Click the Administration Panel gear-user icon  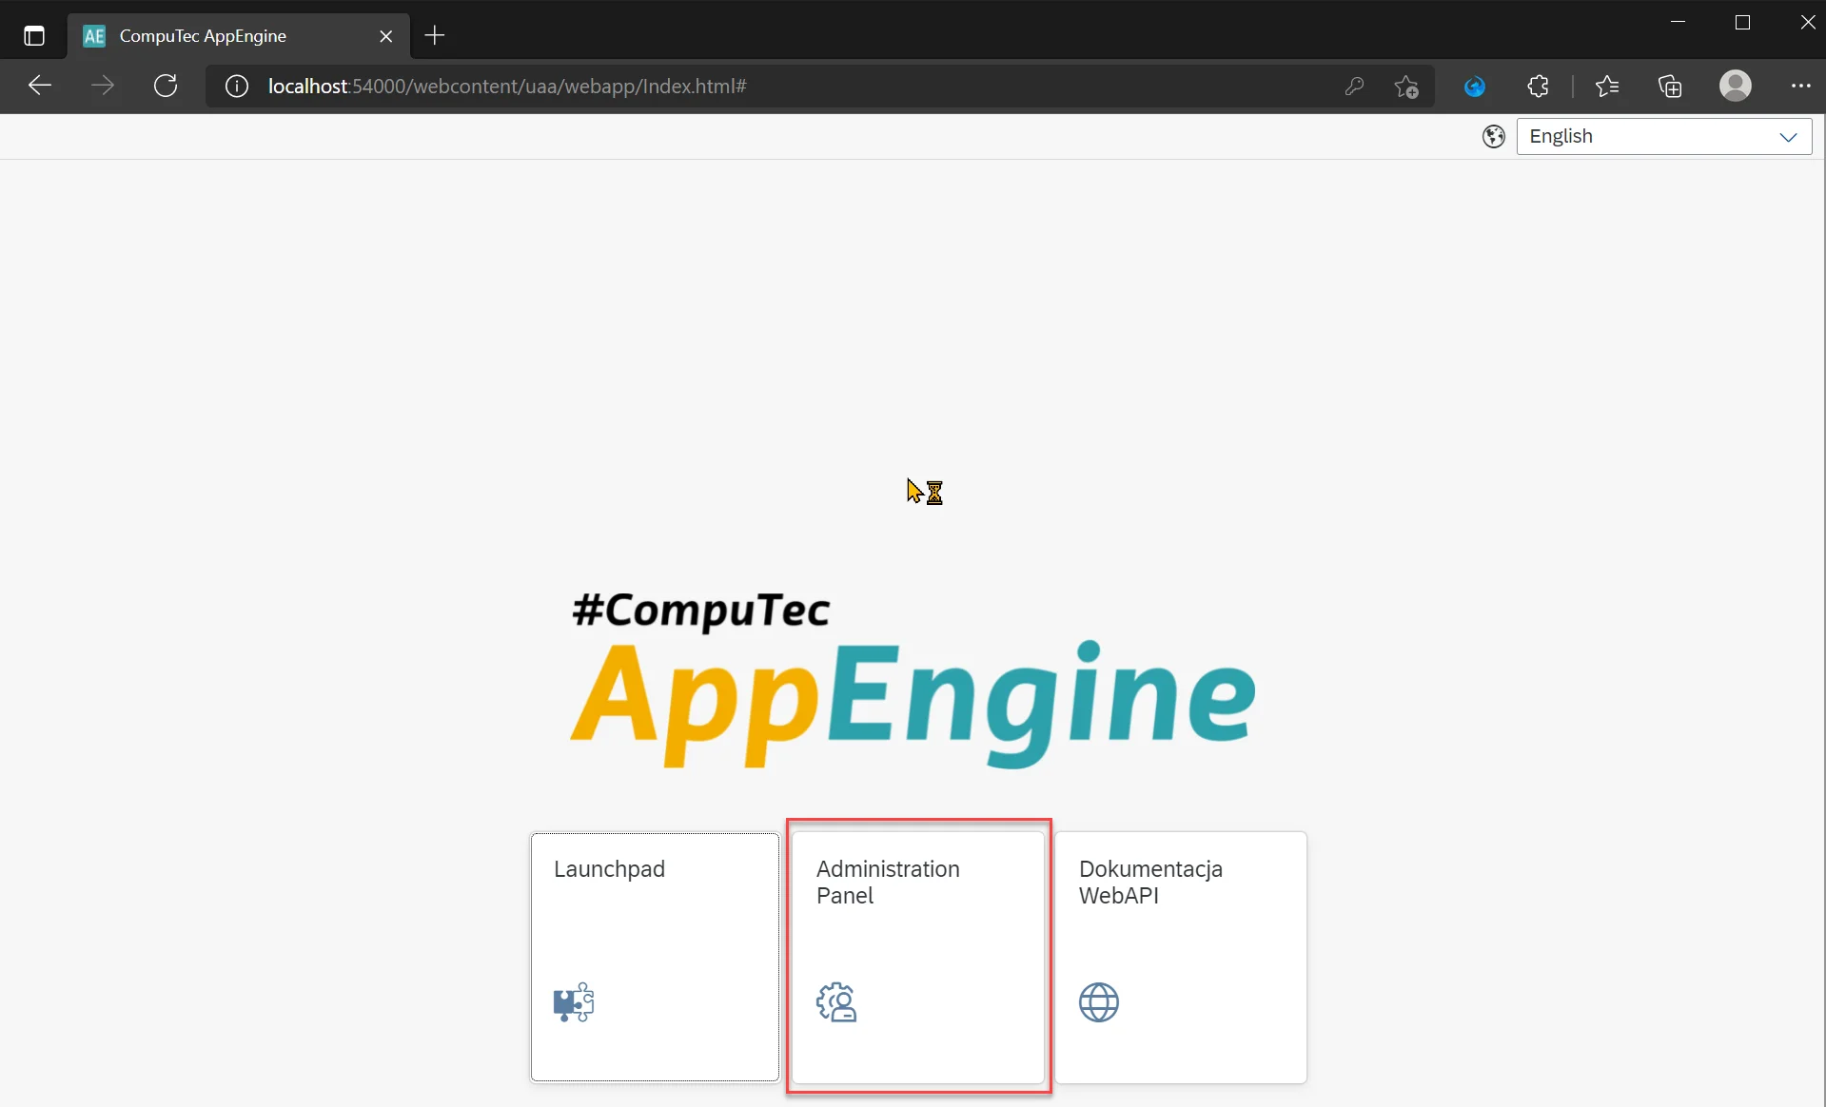coord(836,1002)
